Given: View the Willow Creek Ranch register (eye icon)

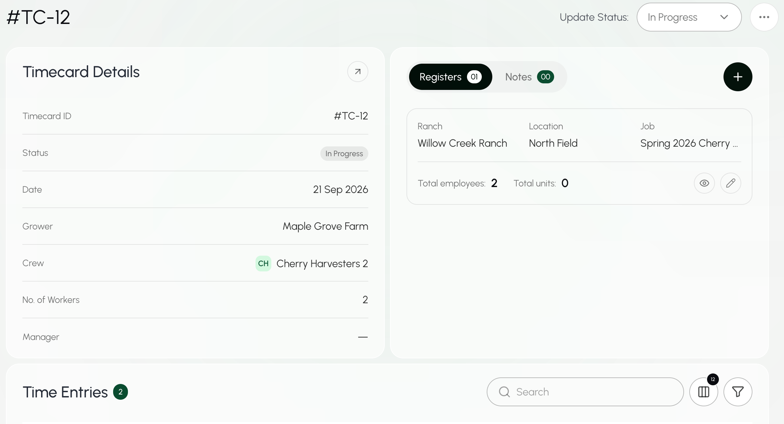Looking at the screenshot, I should pyautogui.click(x=704, y=183).
